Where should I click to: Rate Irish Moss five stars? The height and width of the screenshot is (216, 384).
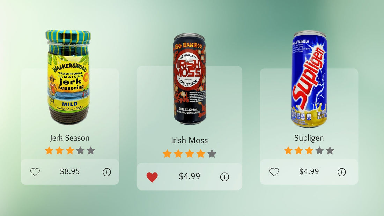coord(212,154)
